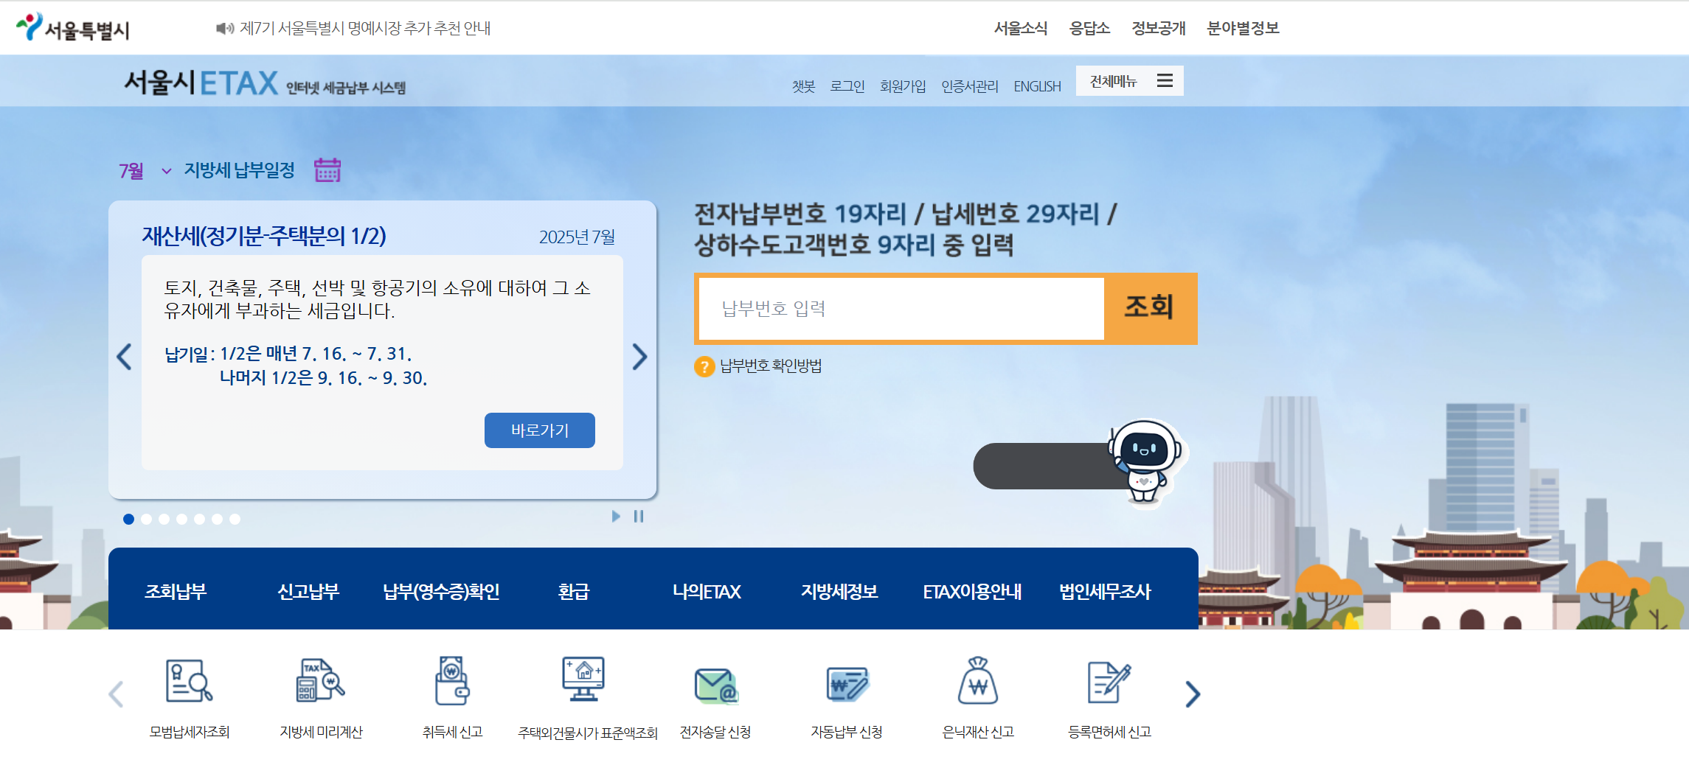Switch to ENGLISH version

pyautogui.click(x=1037, y=86)
